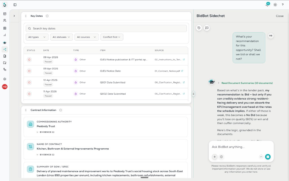Toggle the light/dark theme sun icon
The width and height of the screenshot is (289, 181).
point(275,5)
